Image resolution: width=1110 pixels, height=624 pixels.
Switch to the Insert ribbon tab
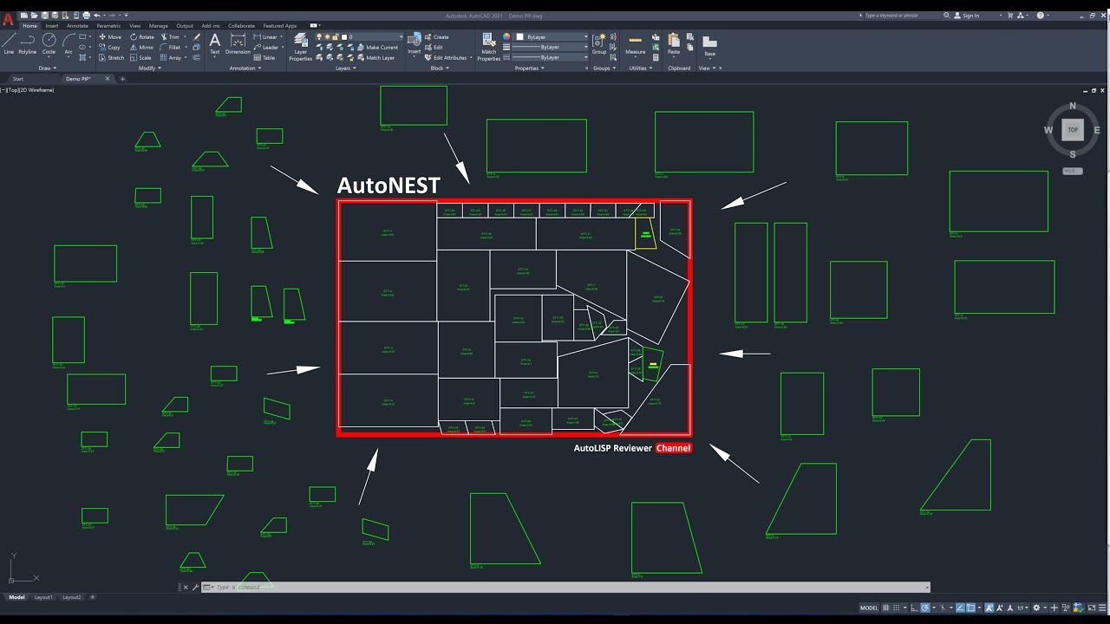point(52,26)
